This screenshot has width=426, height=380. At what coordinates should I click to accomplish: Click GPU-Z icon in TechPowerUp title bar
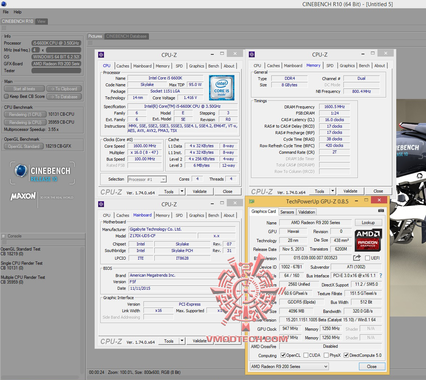point(251,201)
